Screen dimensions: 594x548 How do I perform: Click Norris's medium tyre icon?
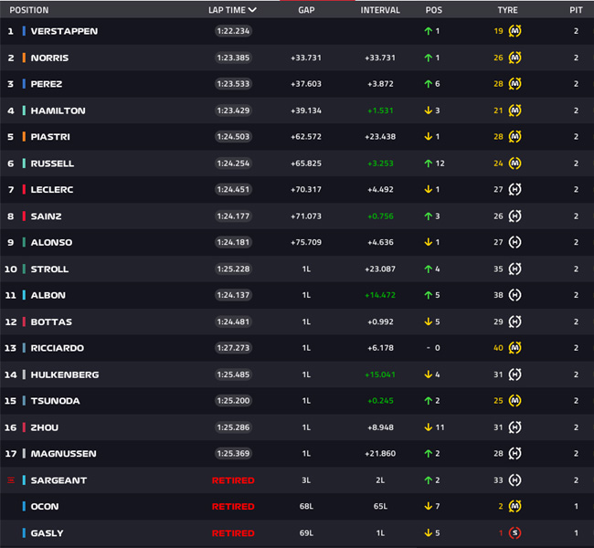[x=514, y=58]
